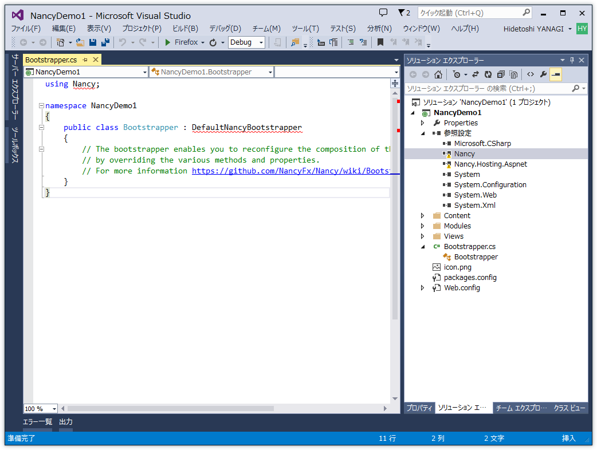The height and width of the screenshot is (450, 597).
Task: Open the Debug configuration dropdown
Action: point(247,42)
